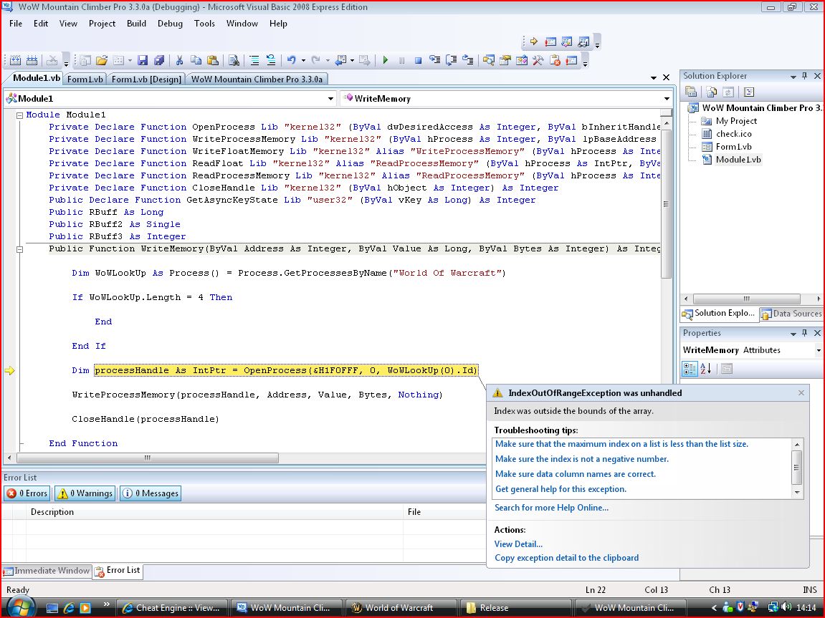Toggle the 0 Warnings filter button
The width and height of the screenshot is (825, 618).
[x=85, y=493]
